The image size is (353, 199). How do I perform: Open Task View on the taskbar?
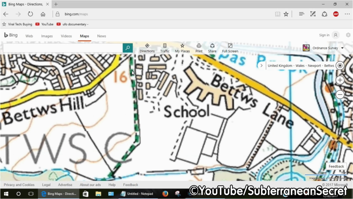[31, 194]
